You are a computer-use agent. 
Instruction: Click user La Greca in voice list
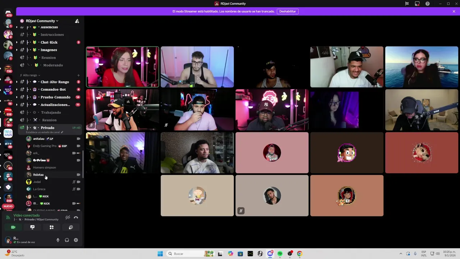click(39, 189)
